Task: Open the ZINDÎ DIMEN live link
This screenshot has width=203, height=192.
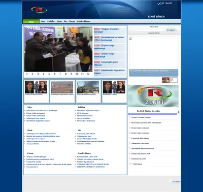Action: click(156, 17)
